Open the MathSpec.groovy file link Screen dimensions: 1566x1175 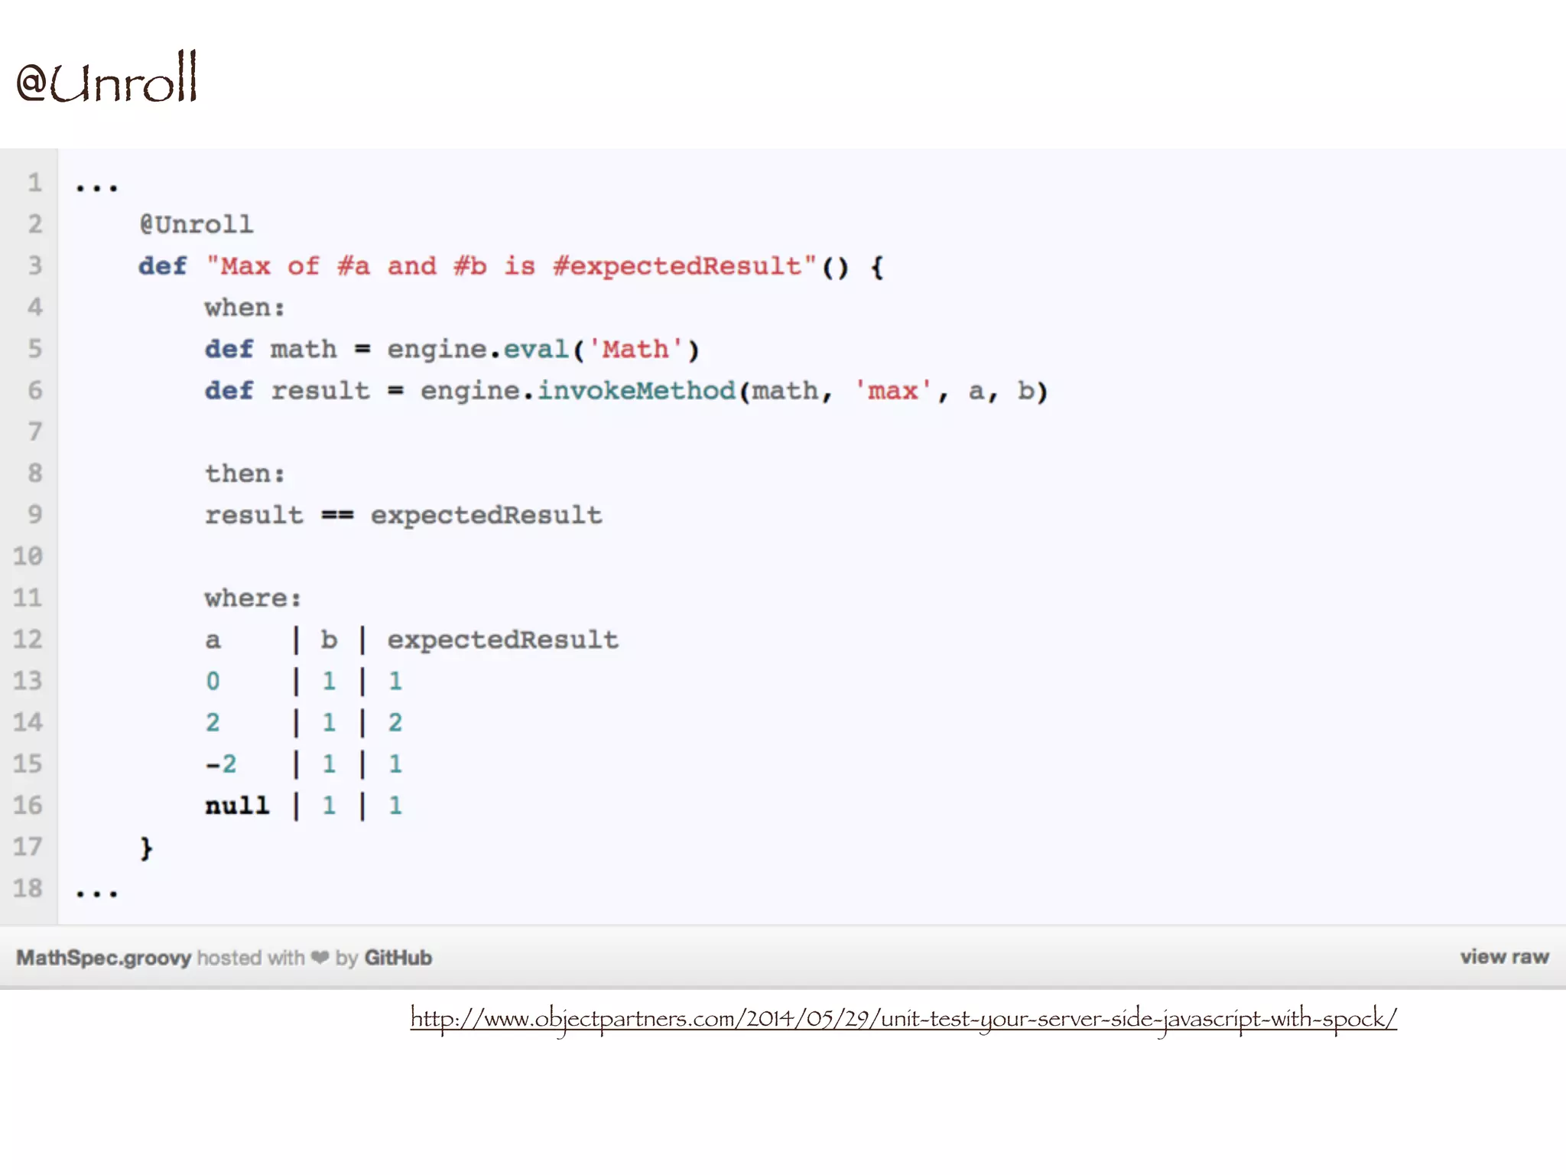coord(103,958)
